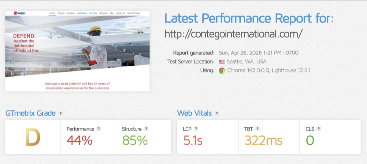Image resolution: width=367 pixels, height=164 pixels.
Task: Click the large D grade letter
Action: tap(33, 138)
